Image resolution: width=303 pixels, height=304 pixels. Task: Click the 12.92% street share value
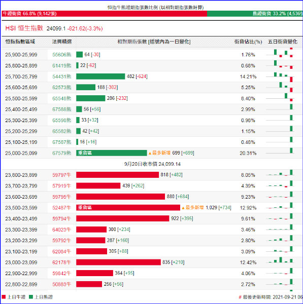click(x=248, y=208)
